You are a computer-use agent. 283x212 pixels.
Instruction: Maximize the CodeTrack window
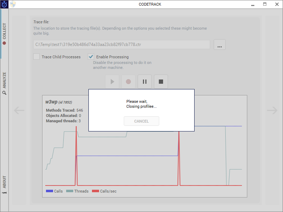pos(265,4)
